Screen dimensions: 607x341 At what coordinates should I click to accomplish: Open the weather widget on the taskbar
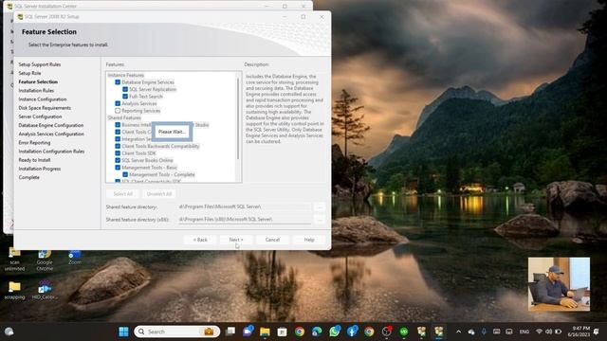9,332
